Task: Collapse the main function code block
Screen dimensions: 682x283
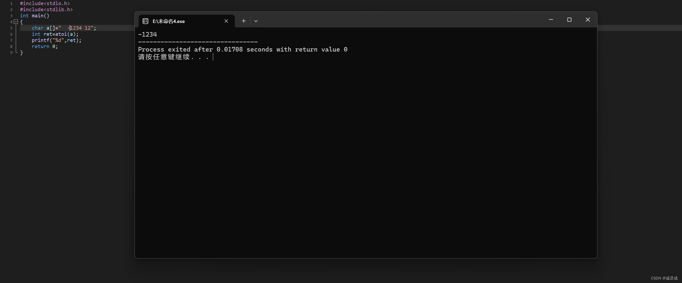Action: coord(16,22)
